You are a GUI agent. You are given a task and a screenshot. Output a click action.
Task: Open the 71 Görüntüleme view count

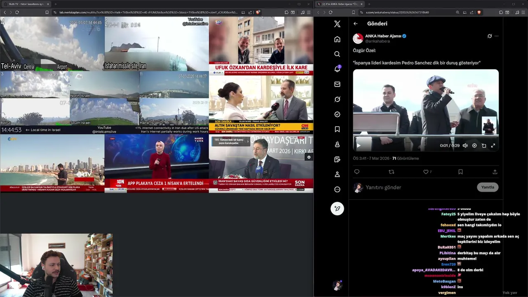click(x=405, y=158)
